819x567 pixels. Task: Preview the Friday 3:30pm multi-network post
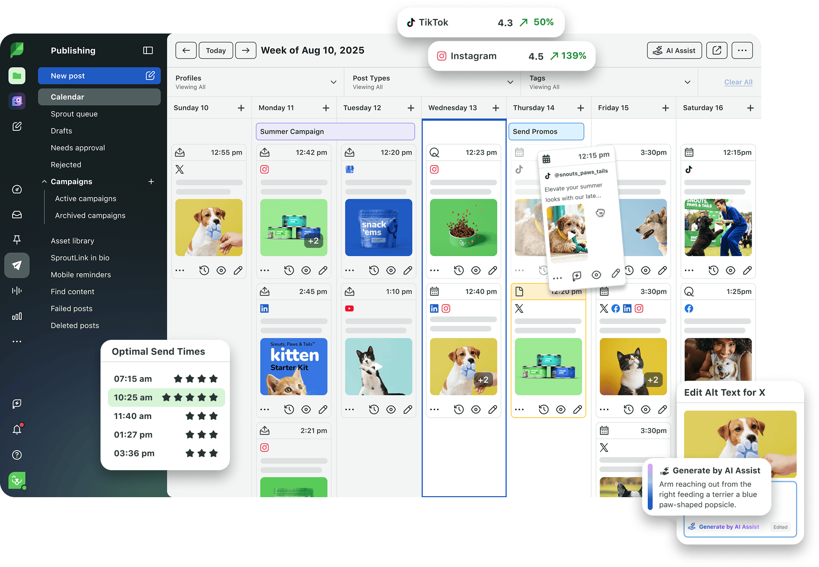click(645, 410)
